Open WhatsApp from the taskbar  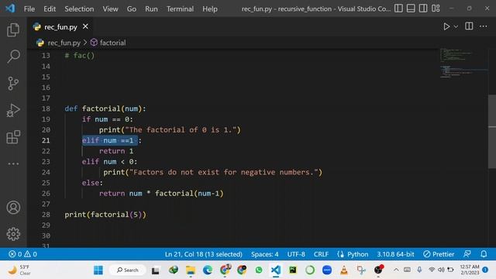click(x=259, y=270)
